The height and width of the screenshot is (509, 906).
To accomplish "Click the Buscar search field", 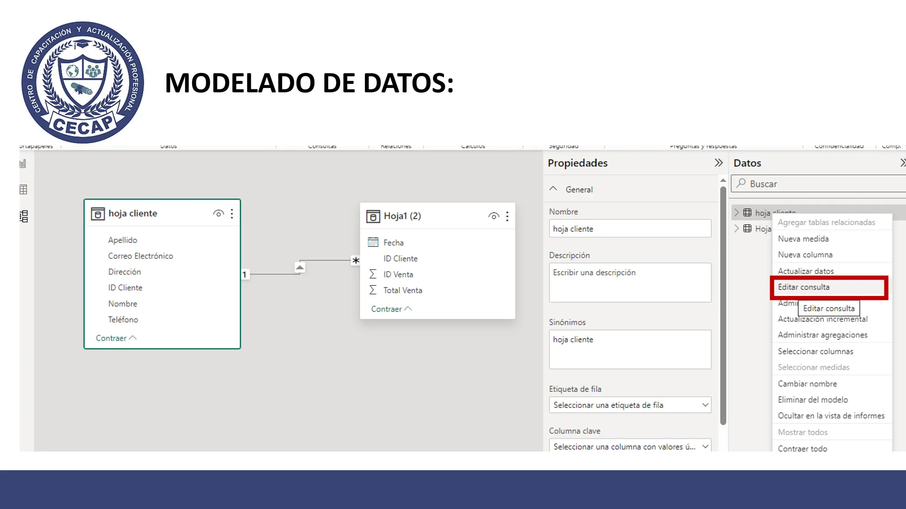I will coord(818,183).
